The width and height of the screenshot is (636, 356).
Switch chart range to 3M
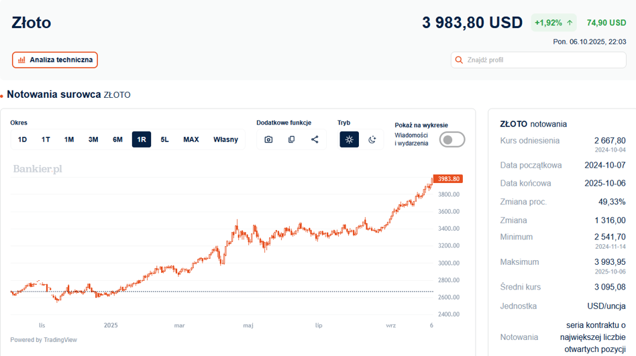click(93, 139)
